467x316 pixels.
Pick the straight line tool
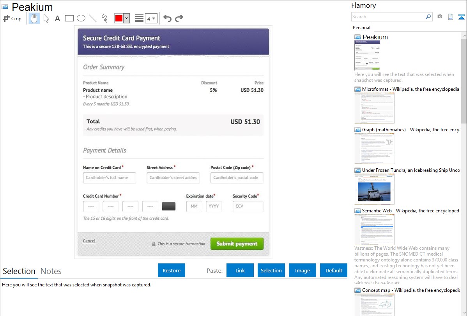click(x=93, y=18)
